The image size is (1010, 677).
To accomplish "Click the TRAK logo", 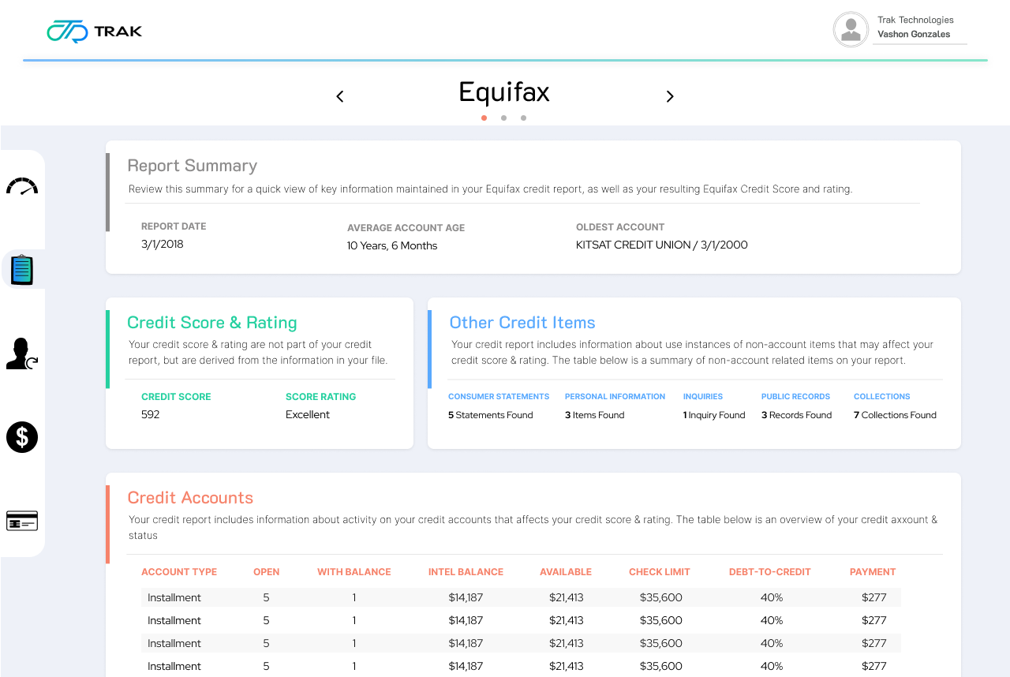I will click(x=94, y=32).
